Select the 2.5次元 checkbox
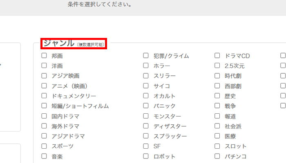Screen dimensions: 286x163 click(217, 65)
